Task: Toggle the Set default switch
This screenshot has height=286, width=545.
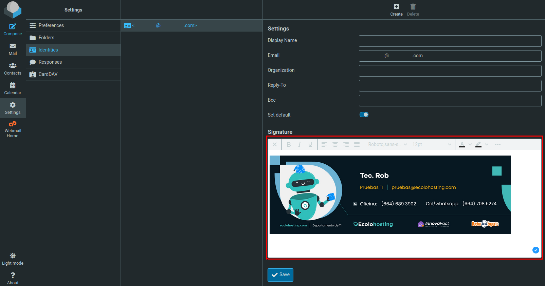Action: pos(364,115)
